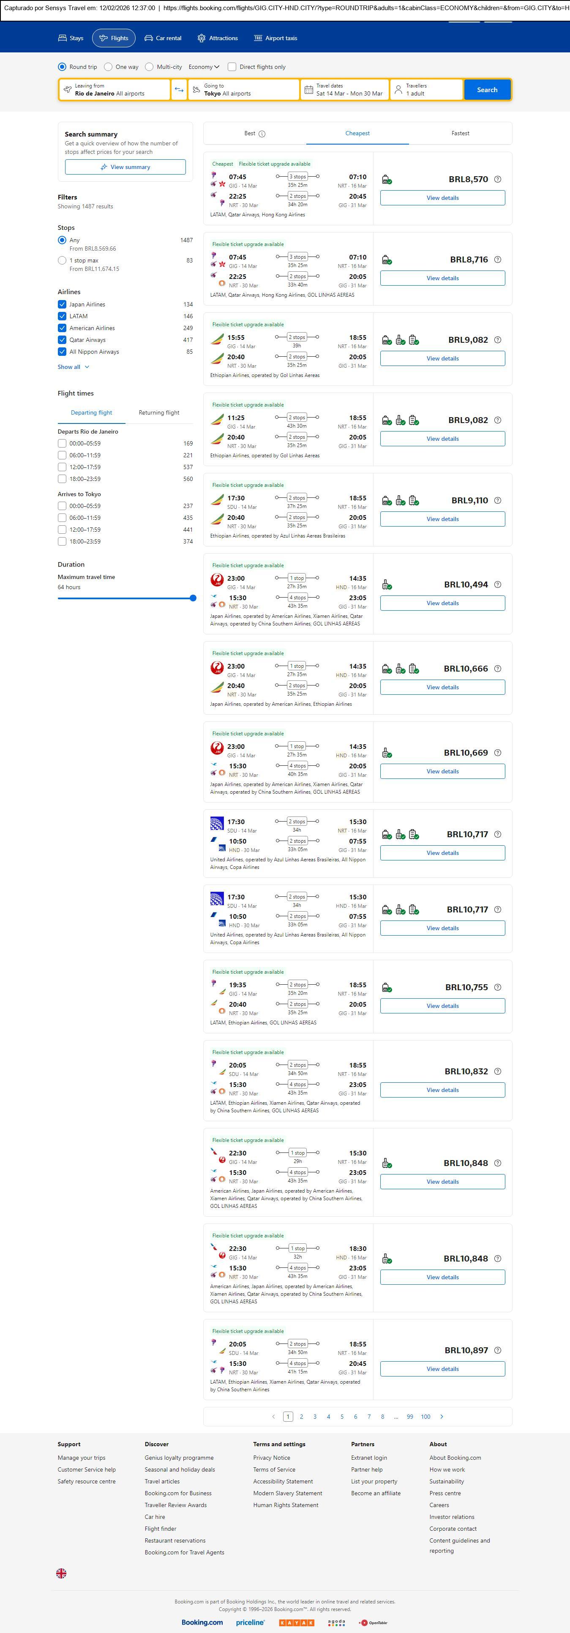Adjust the Maximum travel time slider handle
570x1633 pixels.
pos(193,598)
